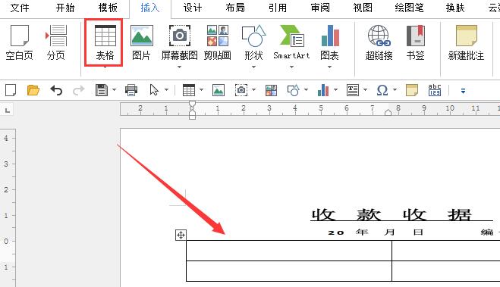Click shapes icon in quick toolbar

294,90
